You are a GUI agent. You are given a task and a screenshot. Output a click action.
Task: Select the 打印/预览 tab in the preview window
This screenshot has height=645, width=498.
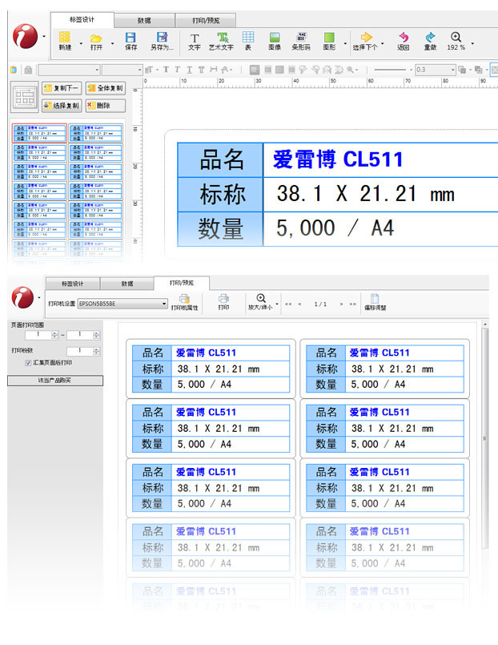pyautogui.click(x=182, y=283)
